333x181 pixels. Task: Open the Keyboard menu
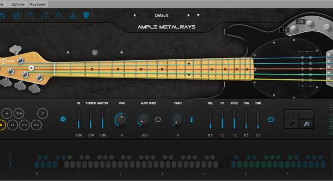click(38, 4)
